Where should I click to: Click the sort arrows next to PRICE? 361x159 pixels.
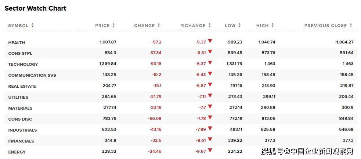point(113,25)
